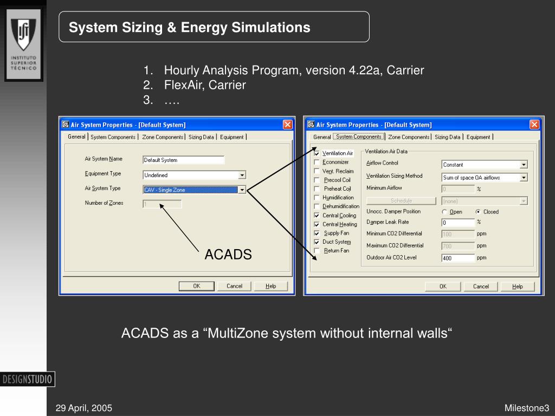The width and height of the screenshot is (555, 416).
Task: Select General tab in left dialog
Action: click(76, 136)
